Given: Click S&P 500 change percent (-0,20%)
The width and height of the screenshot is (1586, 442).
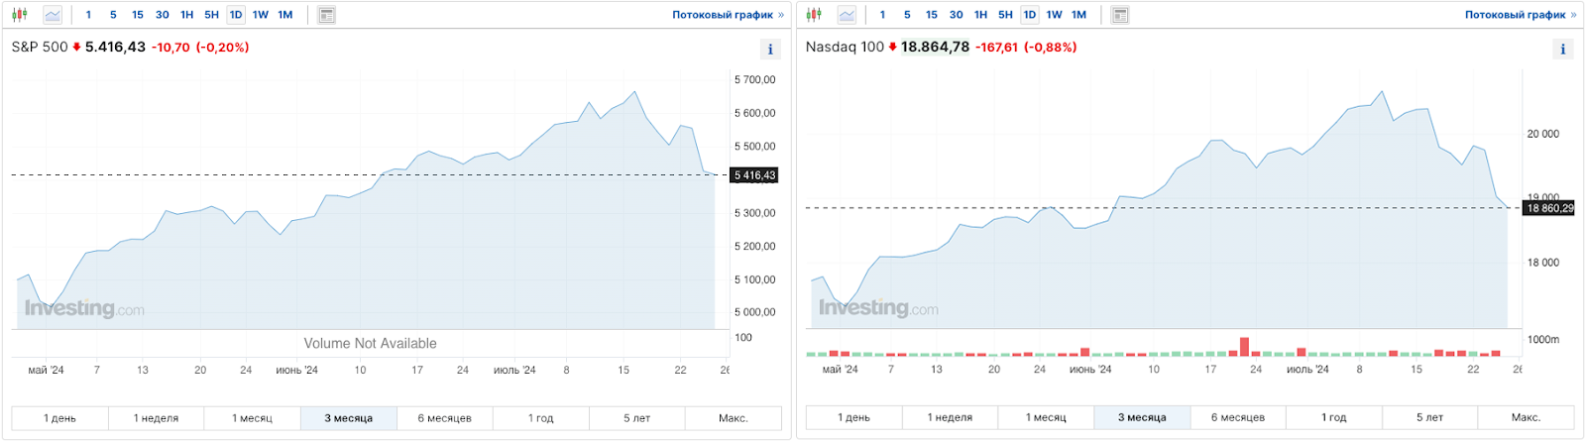Looking at the screenshot, I should [x=223, y=47].
